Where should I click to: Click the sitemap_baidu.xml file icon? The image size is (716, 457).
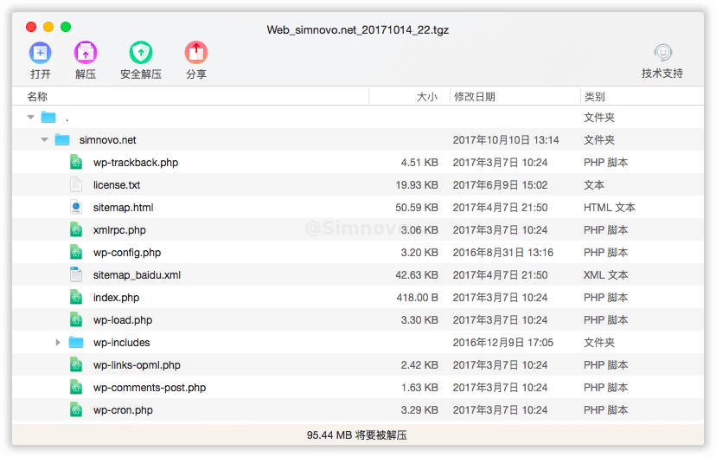[x=76, y=274]
